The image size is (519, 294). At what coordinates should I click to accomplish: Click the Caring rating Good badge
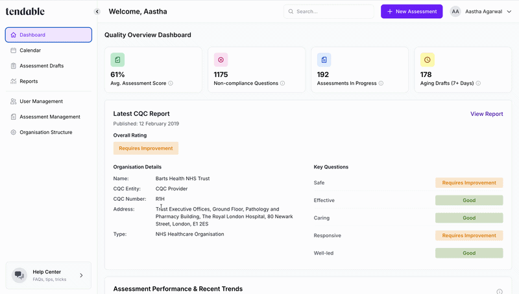(x=469, y=218)
